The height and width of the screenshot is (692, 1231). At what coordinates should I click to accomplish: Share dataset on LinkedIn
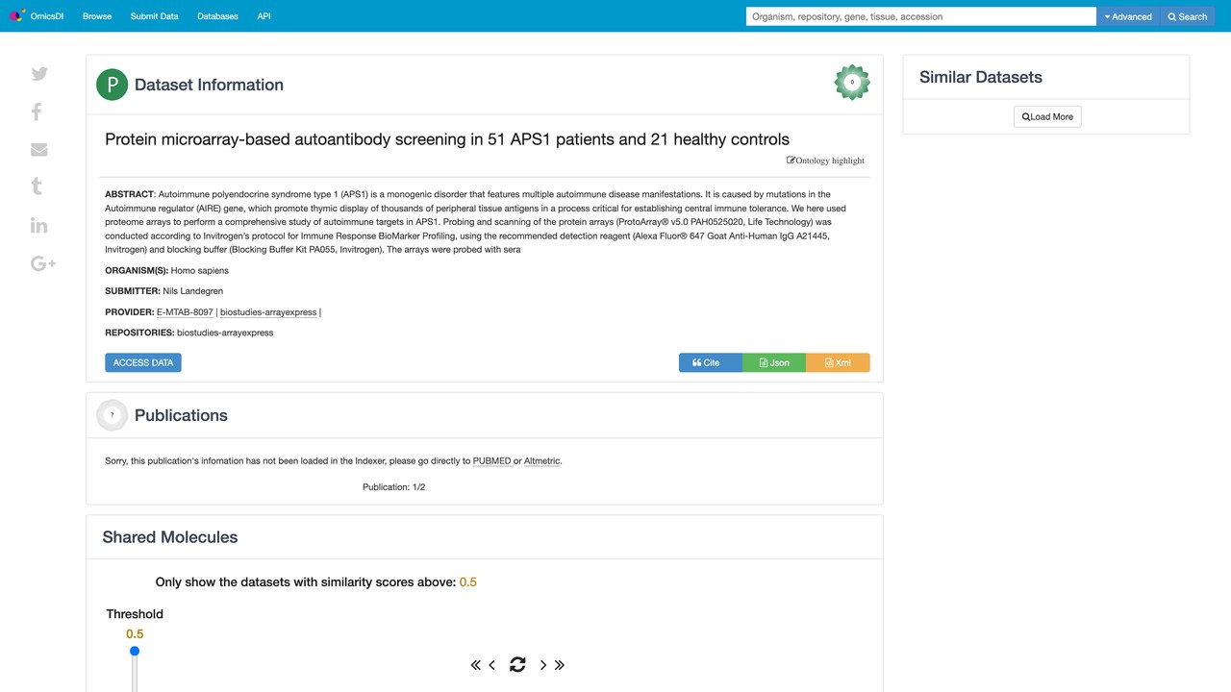point(39,225)
